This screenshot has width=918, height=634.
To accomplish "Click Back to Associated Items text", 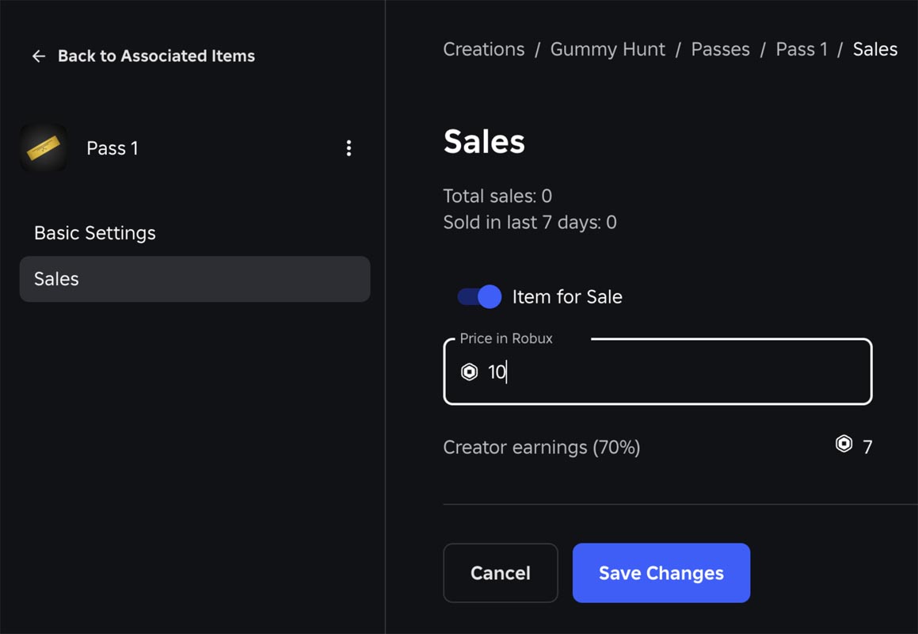I will click(156, 56).
